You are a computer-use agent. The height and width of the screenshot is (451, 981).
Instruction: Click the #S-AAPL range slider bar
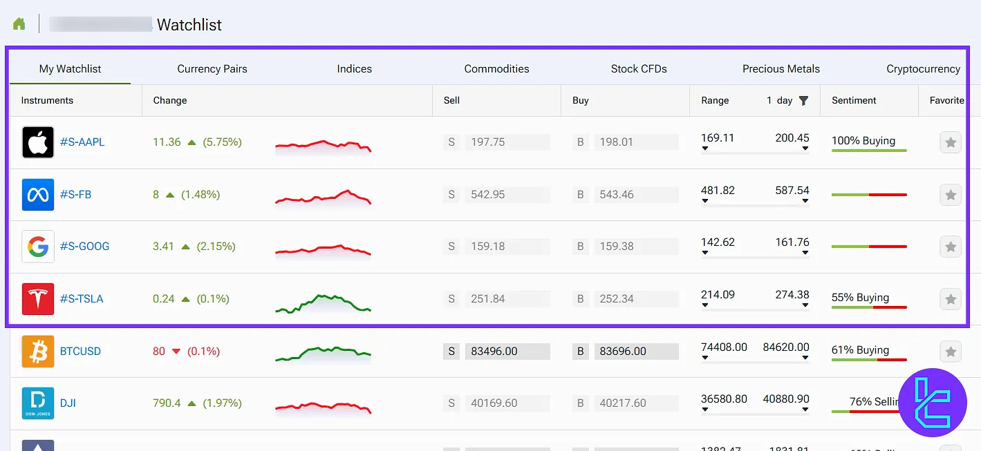[755, 152]
